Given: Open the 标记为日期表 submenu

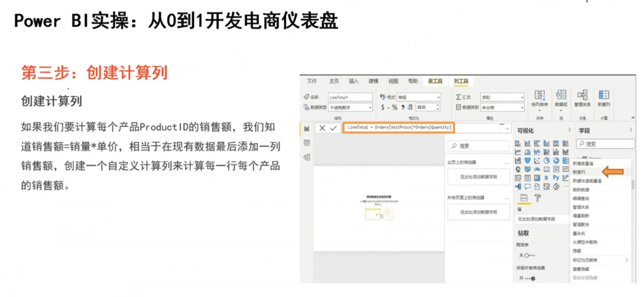Looking at the screenshot, I should [600, 260].
